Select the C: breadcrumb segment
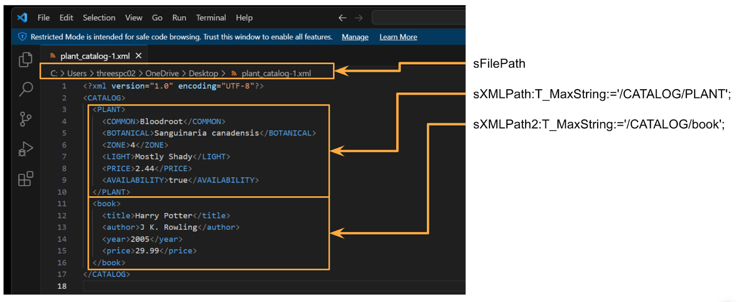 coord(54,73)
